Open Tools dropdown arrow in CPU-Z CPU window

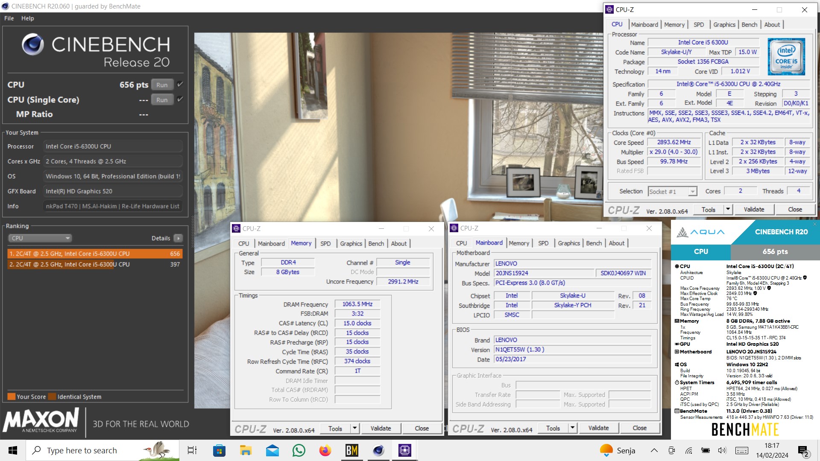click(728, 209)
